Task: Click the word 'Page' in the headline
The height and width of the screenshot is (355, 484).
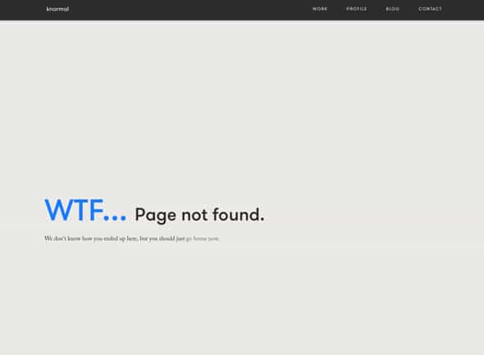Action: (x=156, y=216)
